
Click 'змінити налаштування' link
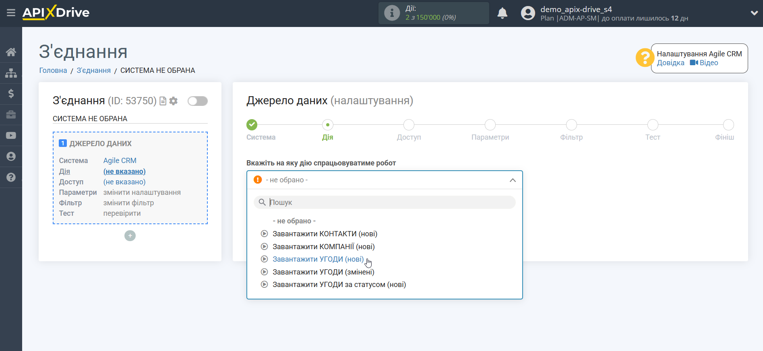pyautogui.click(x=142, y=192)
